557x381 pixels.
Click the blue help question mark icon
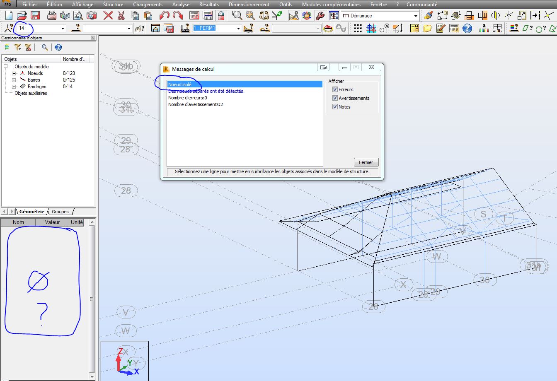pos(467,28)
